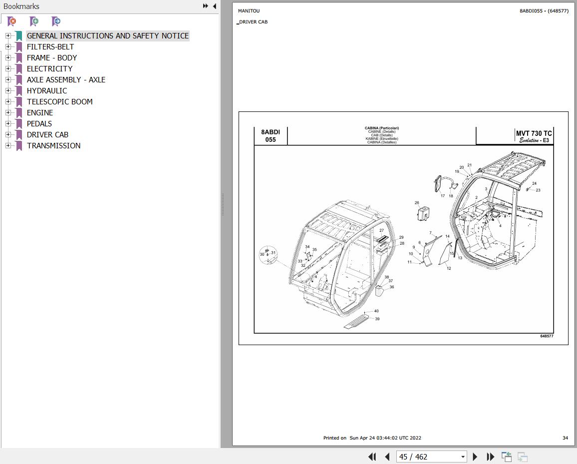The height and width of the screenshot is (464, 577).
Task: Advance to the next page
Action: point(475,457)
